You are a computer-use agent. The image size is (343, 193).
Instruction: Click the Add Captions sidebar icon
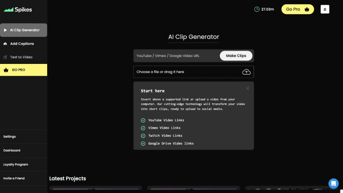[5, 44]
